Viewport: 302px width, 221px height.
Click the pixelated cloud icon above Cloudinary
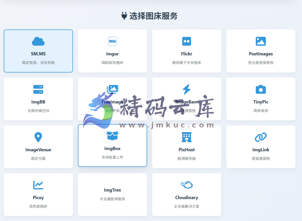(x=187, y=185)
